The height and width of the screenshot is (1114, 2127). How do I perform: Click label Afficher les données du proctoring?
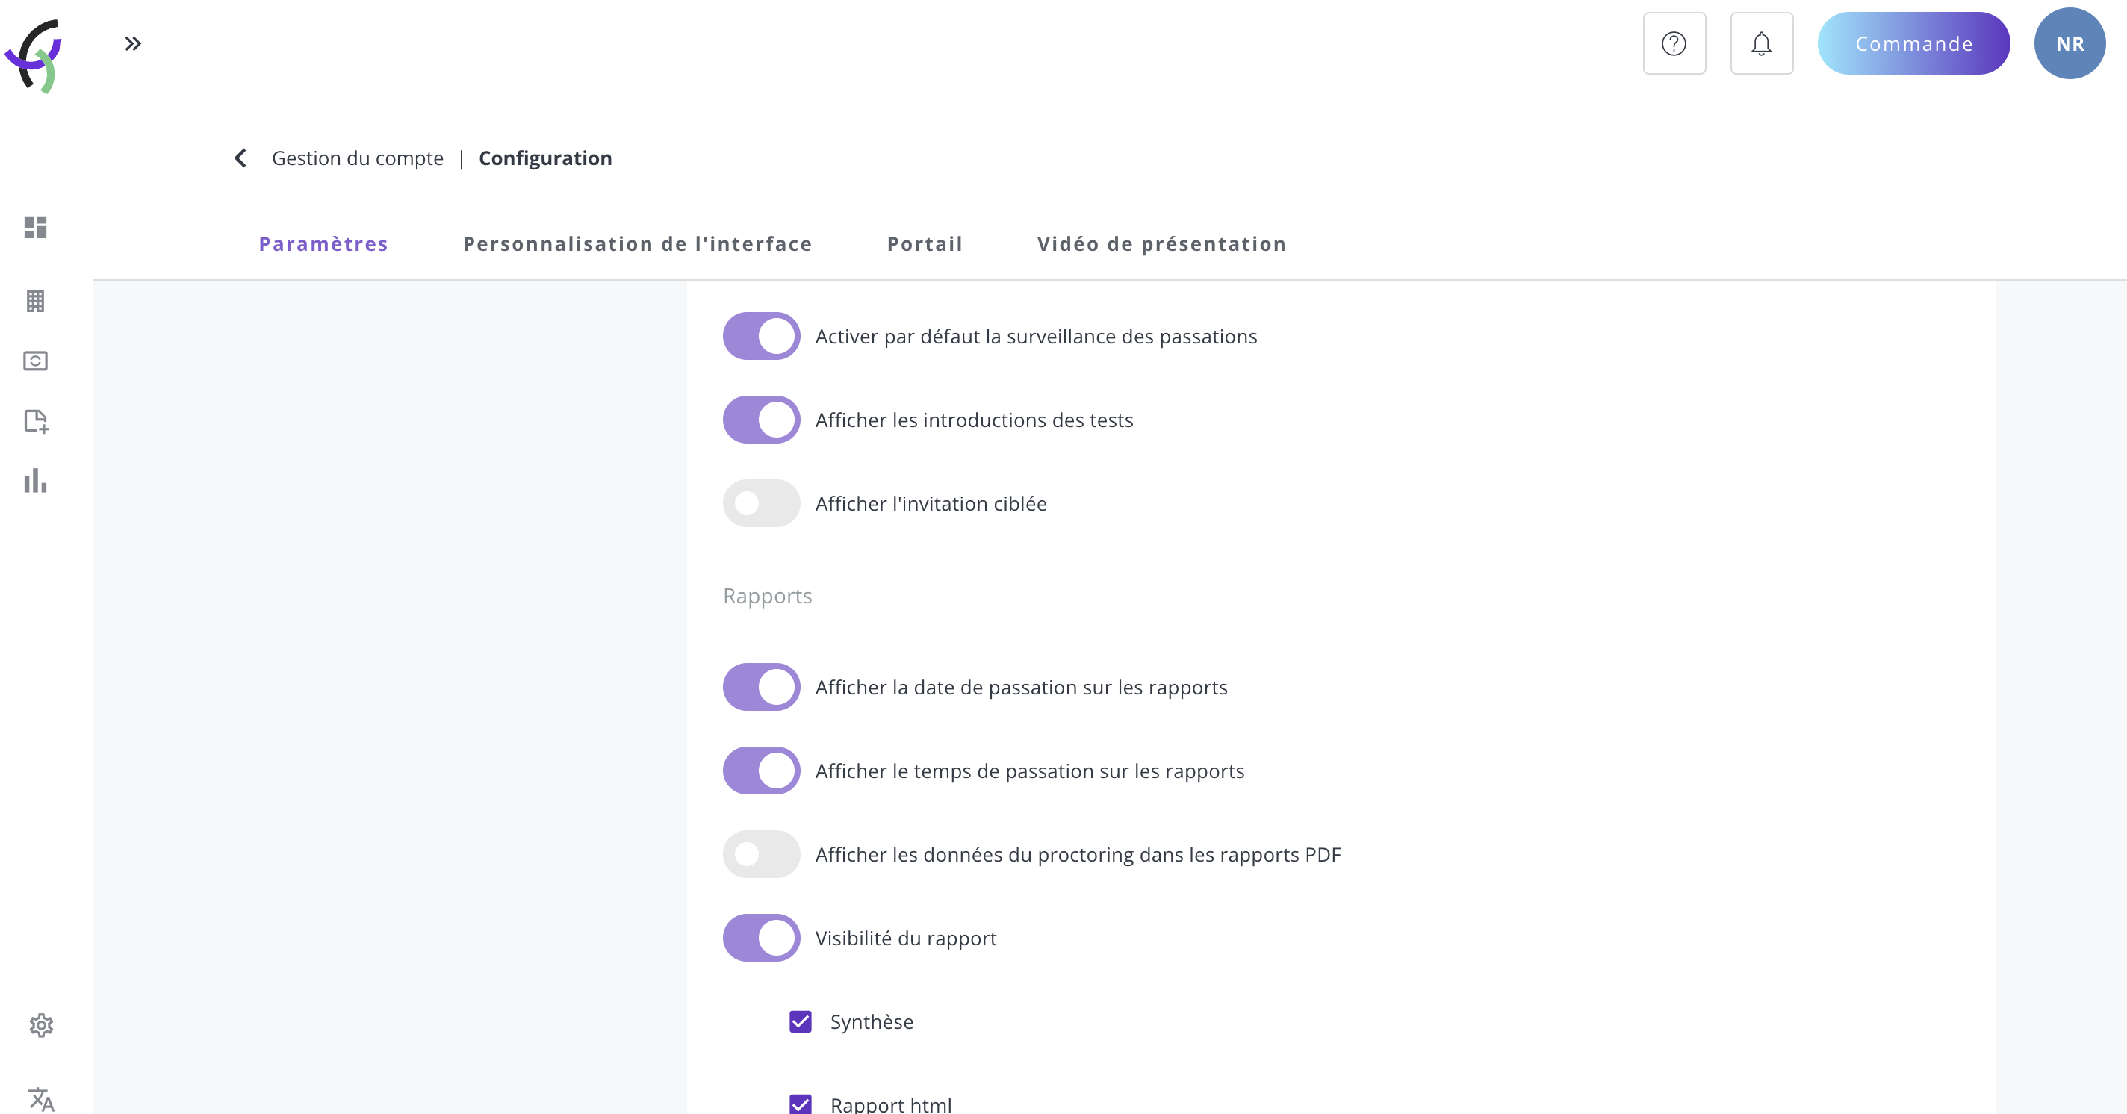click(1078, 855)
